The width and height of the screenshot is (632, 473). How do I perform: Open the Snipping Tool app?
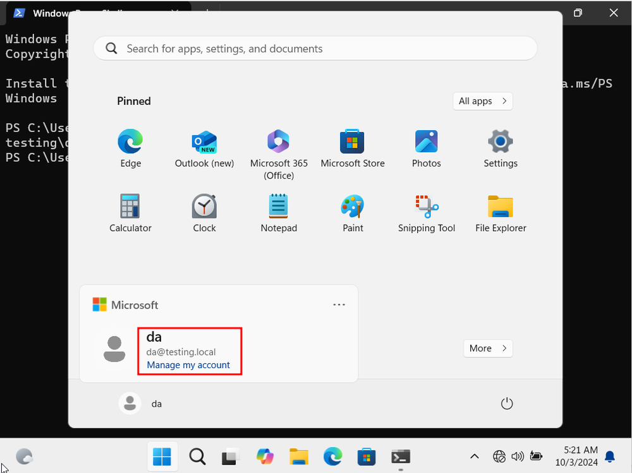(x=427, y=213)
